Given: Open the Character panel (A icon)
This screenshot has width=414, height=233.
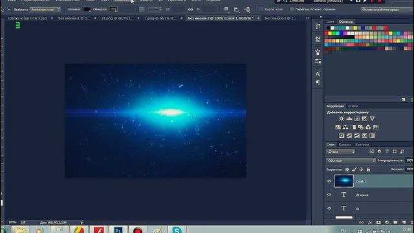Looking at the screenshot, I should [x=318, y=74].
